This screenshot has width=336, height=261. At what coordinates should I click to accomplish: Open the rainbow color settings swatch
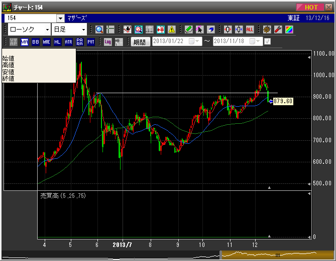coord(289,29)
